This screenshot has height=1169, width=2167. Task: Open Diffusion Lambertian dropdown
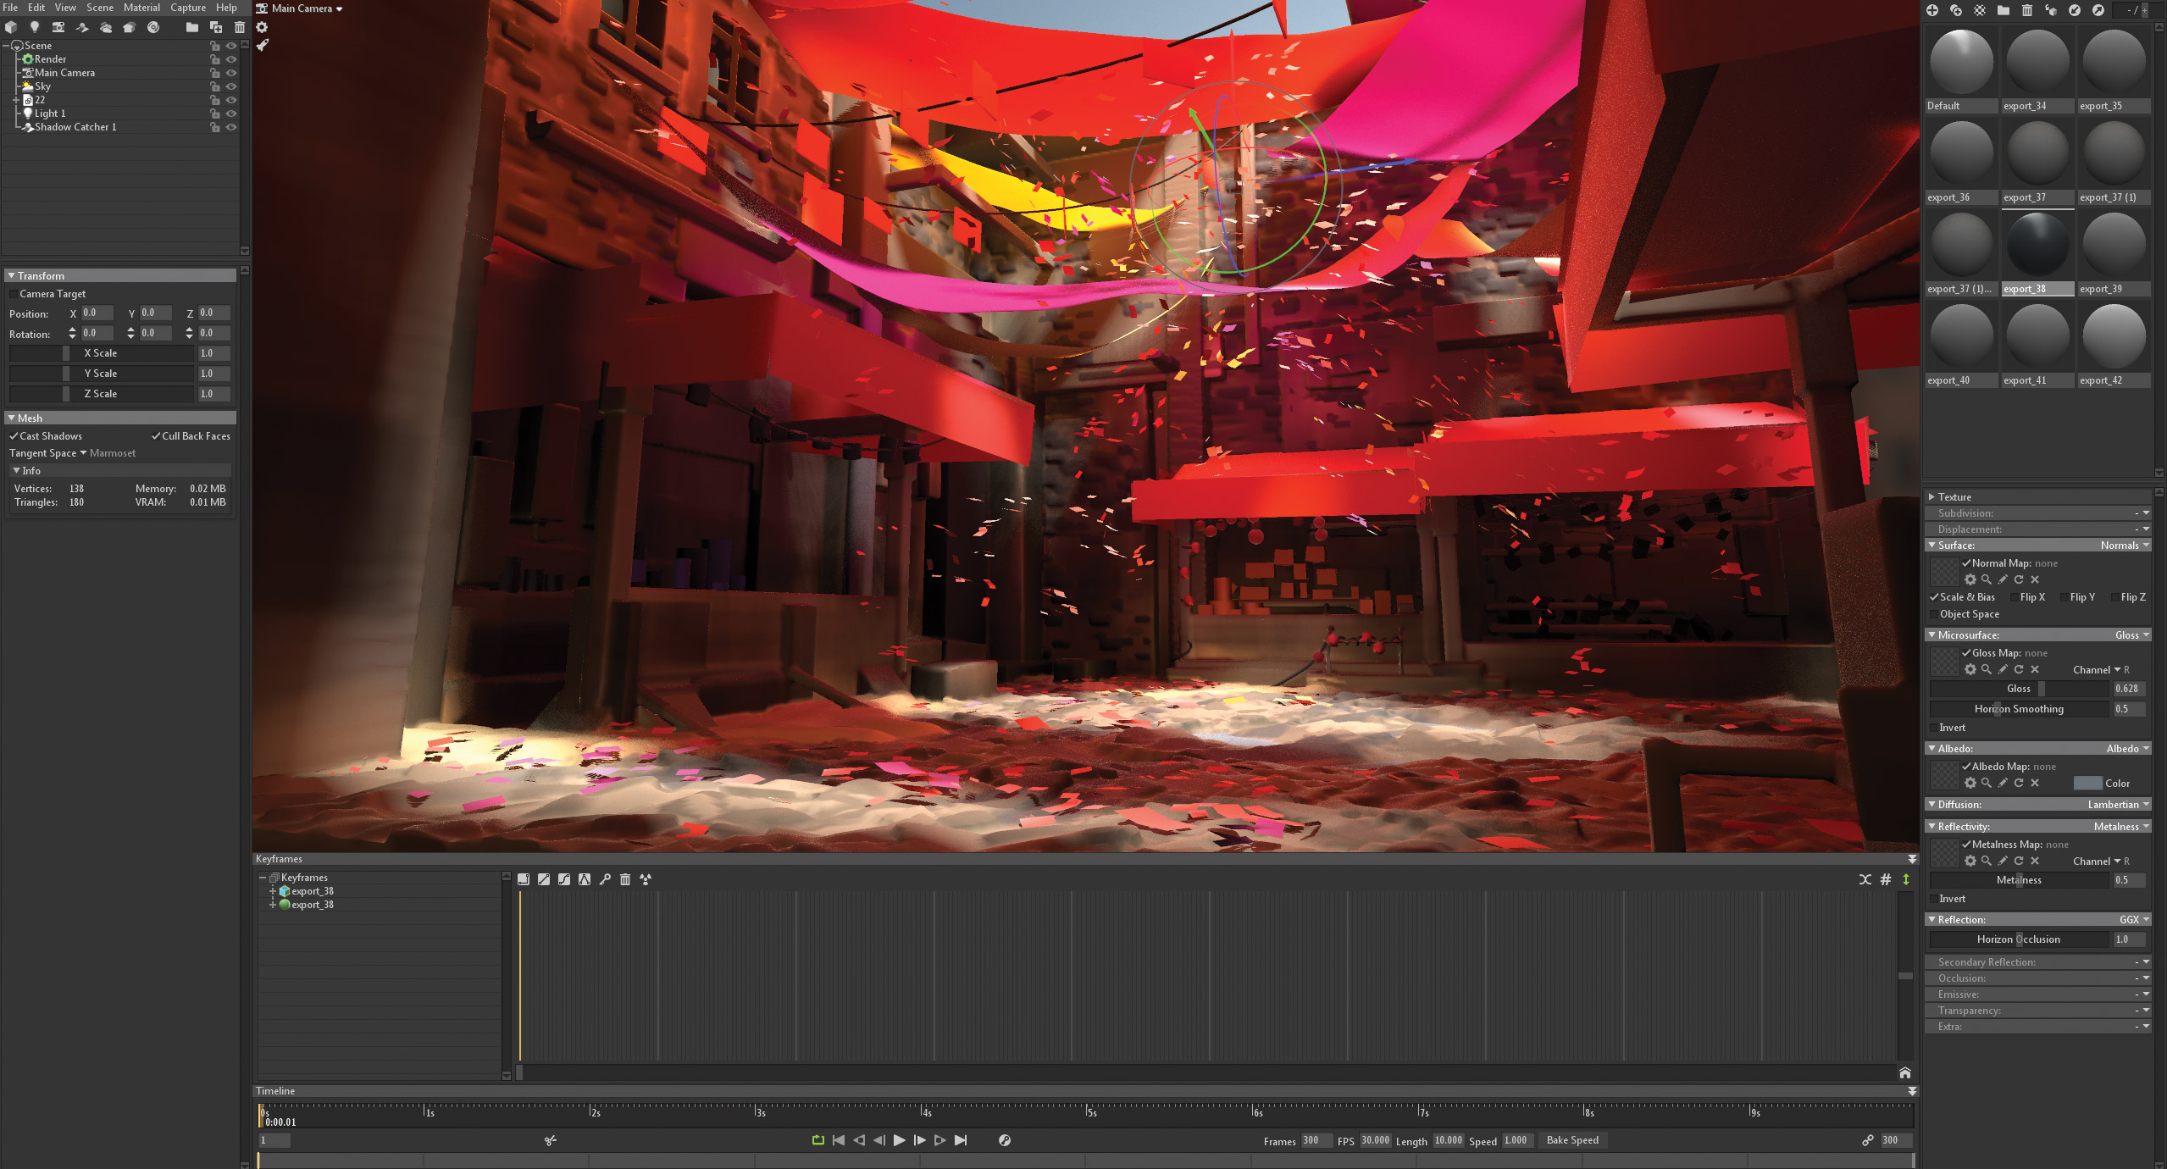(2118, 805)
